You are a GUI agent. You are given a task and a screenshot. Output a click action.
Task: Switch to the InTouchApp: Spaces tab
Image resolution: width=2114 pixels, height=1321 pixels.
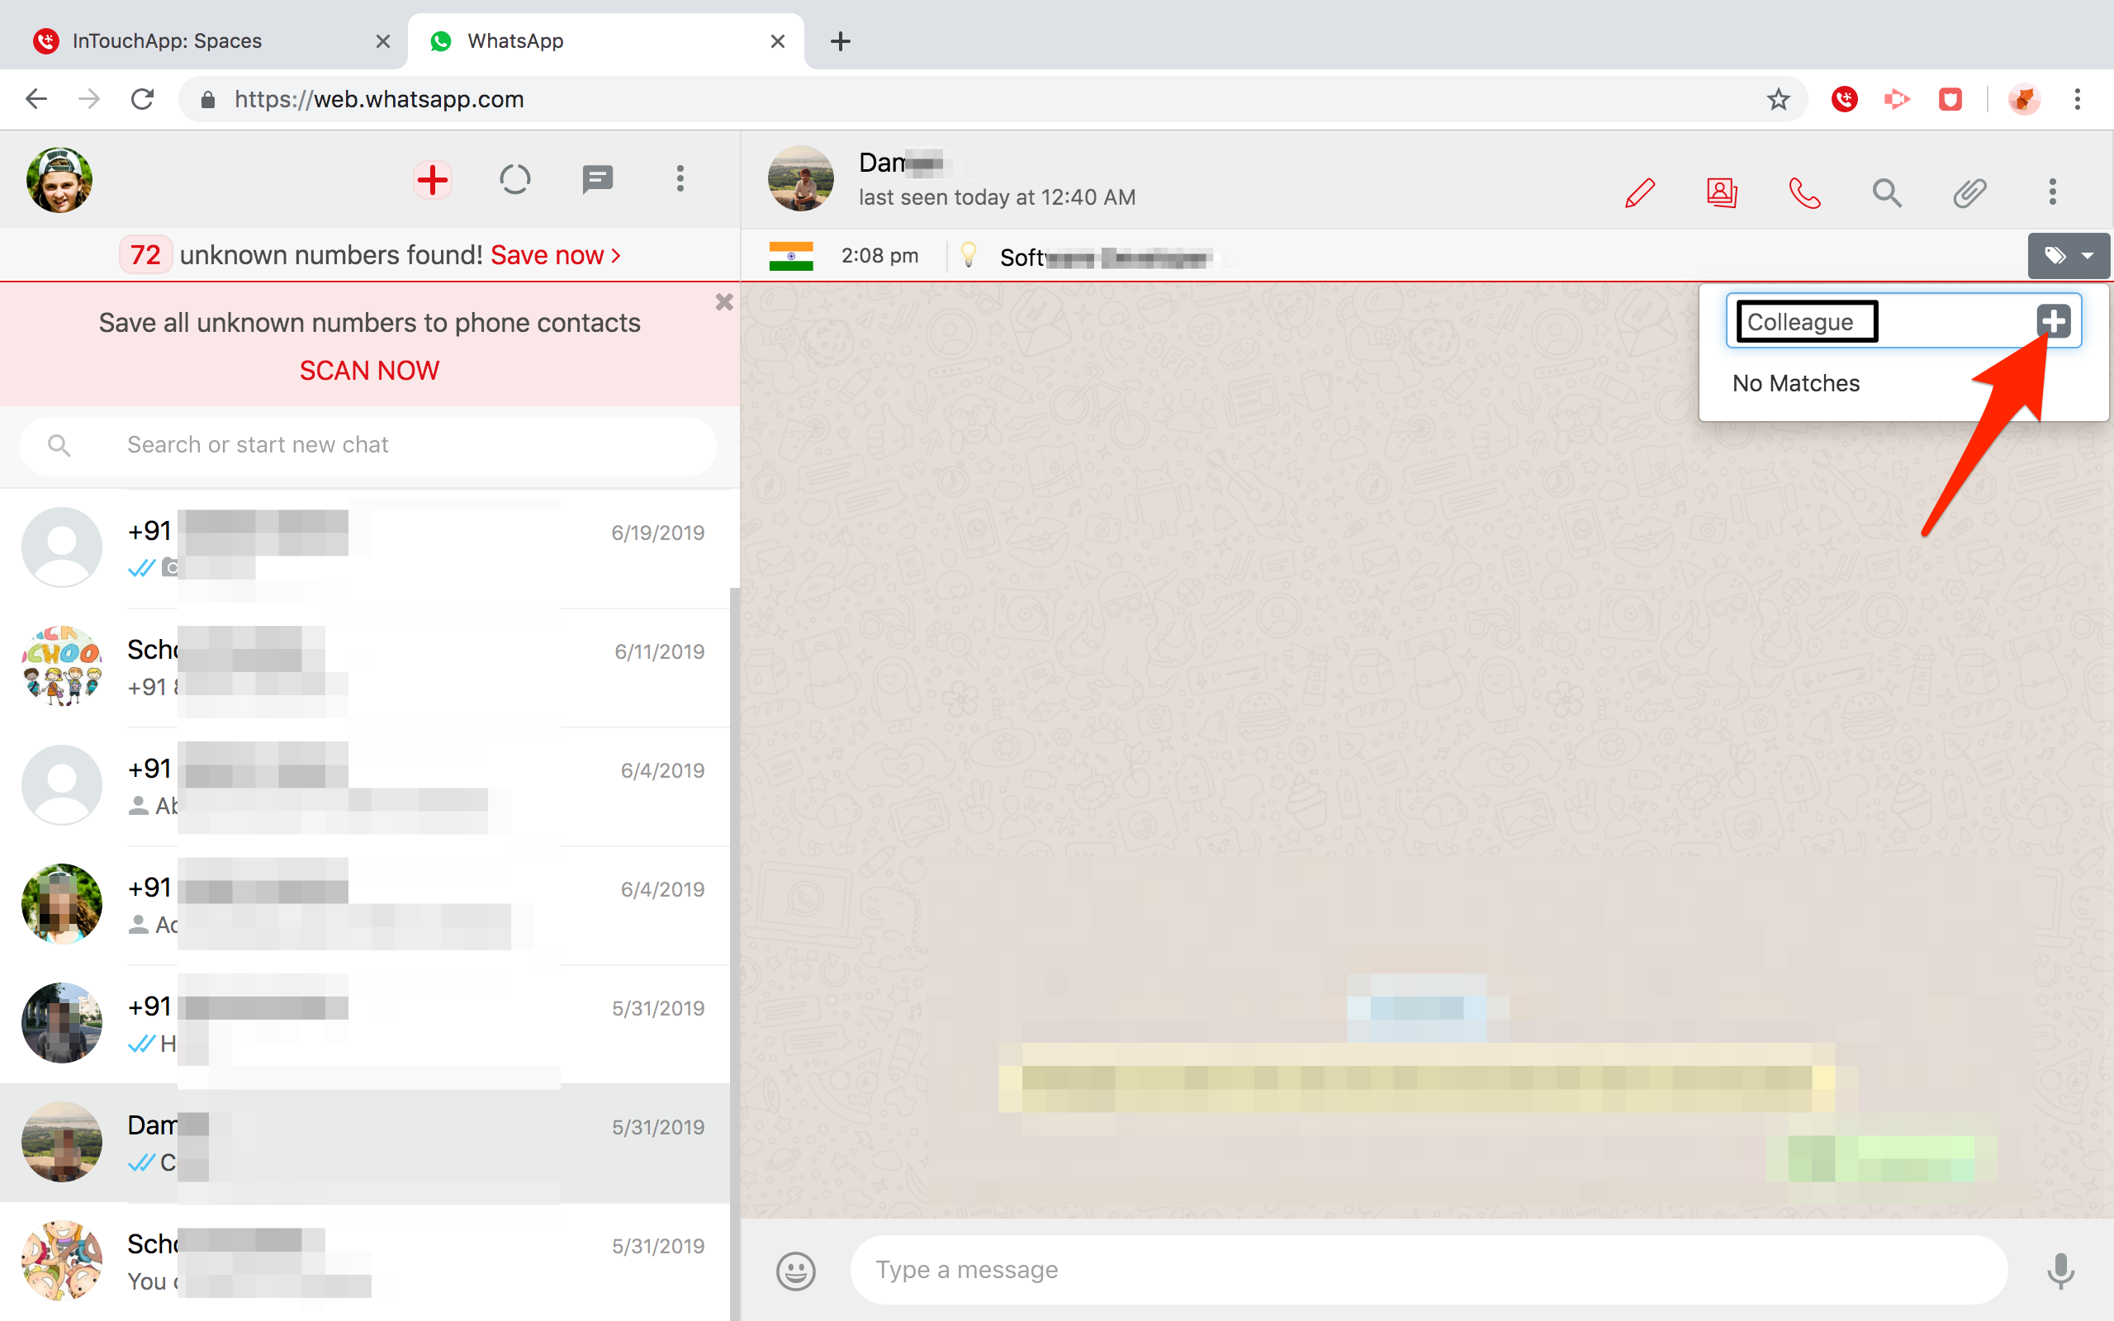166,41
